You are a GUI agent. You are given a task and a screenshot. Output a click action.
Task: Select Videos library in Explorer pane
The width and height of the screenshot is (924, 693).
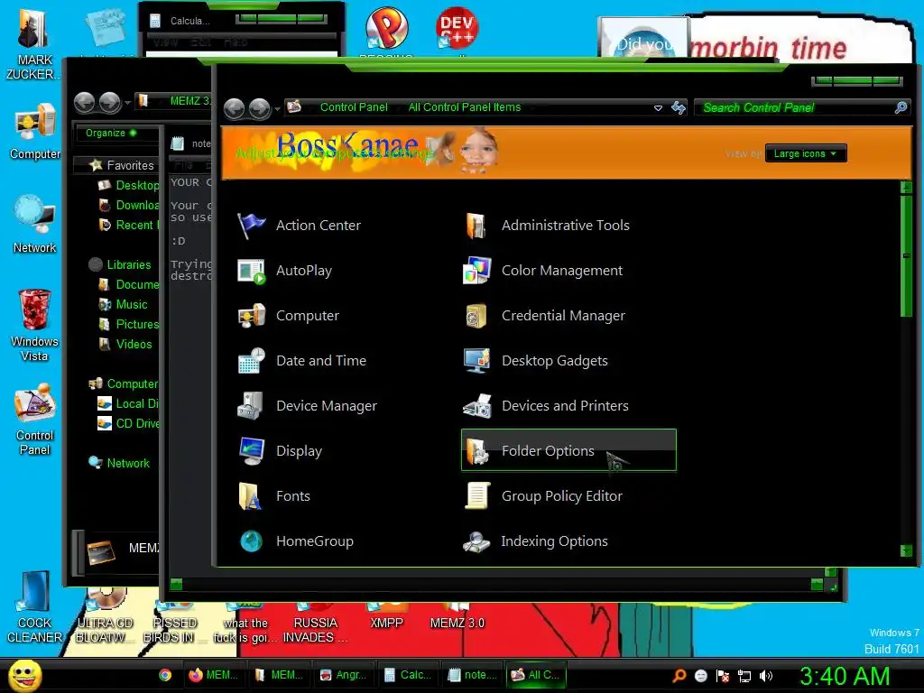coord(125,344)
